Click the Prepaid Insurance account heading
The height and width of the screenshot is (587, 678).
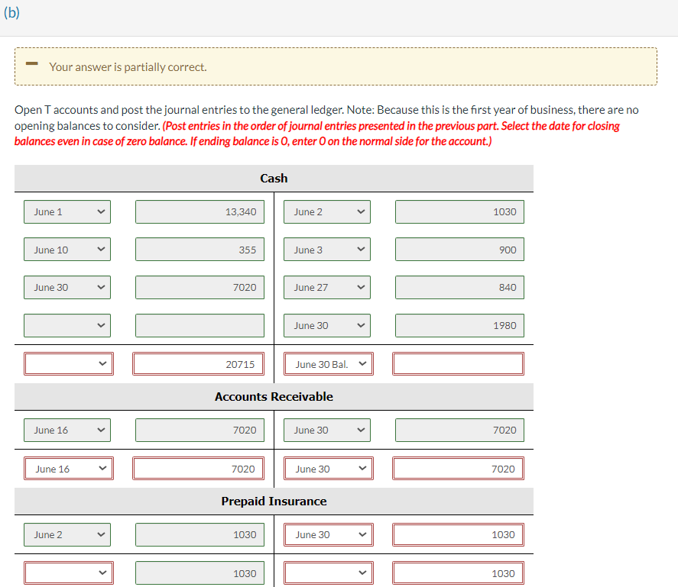pyautogui.click(x=274, y=501)
